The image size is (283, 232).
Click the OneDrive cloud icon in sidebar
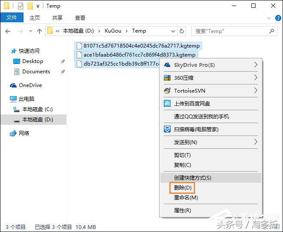pyautogui.click(x=13, y=85)
